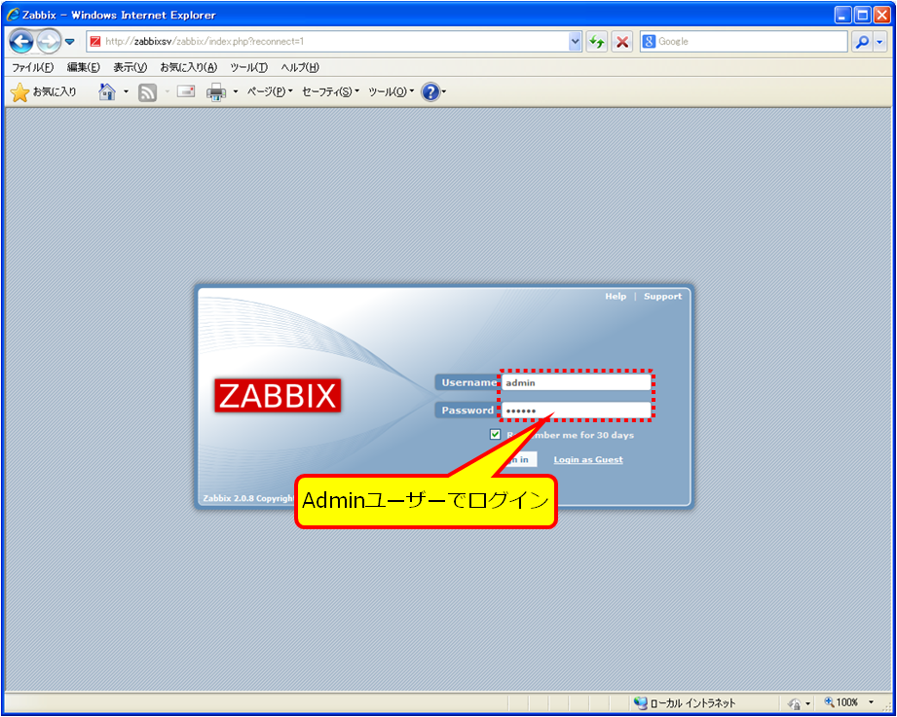Click the Password input field
The height and width of the screenshot is (717, 897).
pos(576,411)
